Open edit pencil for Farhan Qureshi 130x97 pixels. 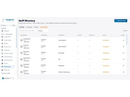point(123,59)
